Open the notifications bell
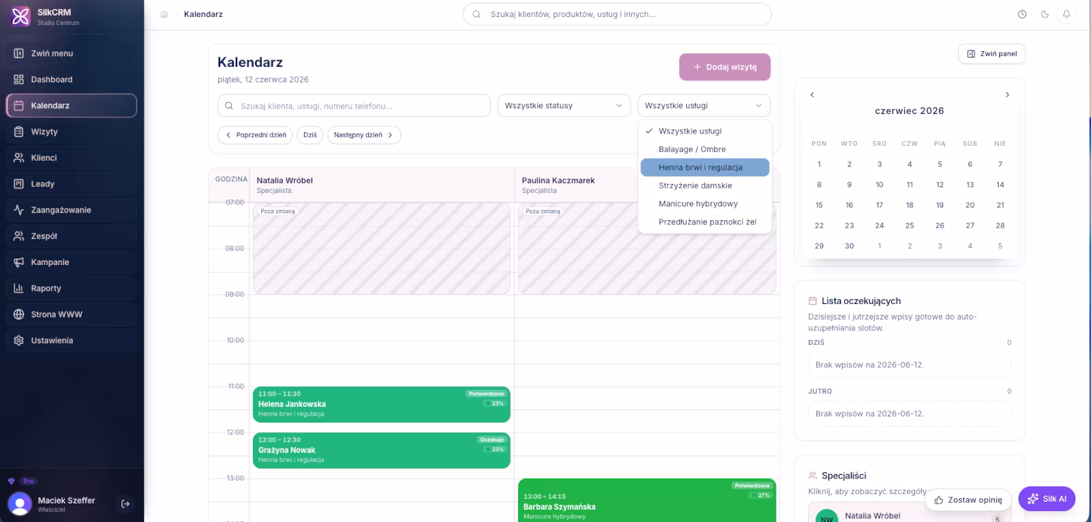 (1066, 14)
